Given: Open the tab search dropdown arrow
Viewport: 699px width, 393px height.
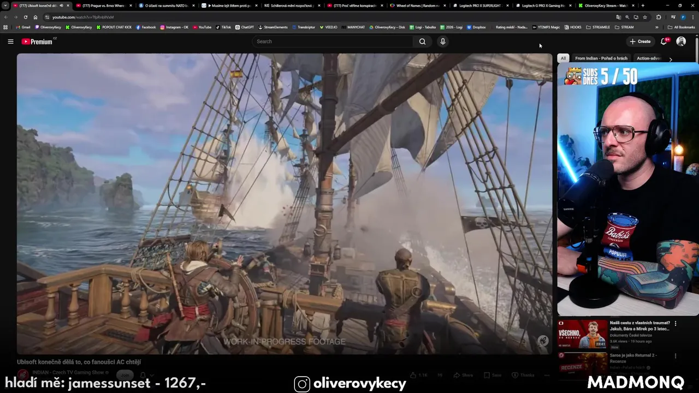Looking at the screenshot, I should 5,5.
